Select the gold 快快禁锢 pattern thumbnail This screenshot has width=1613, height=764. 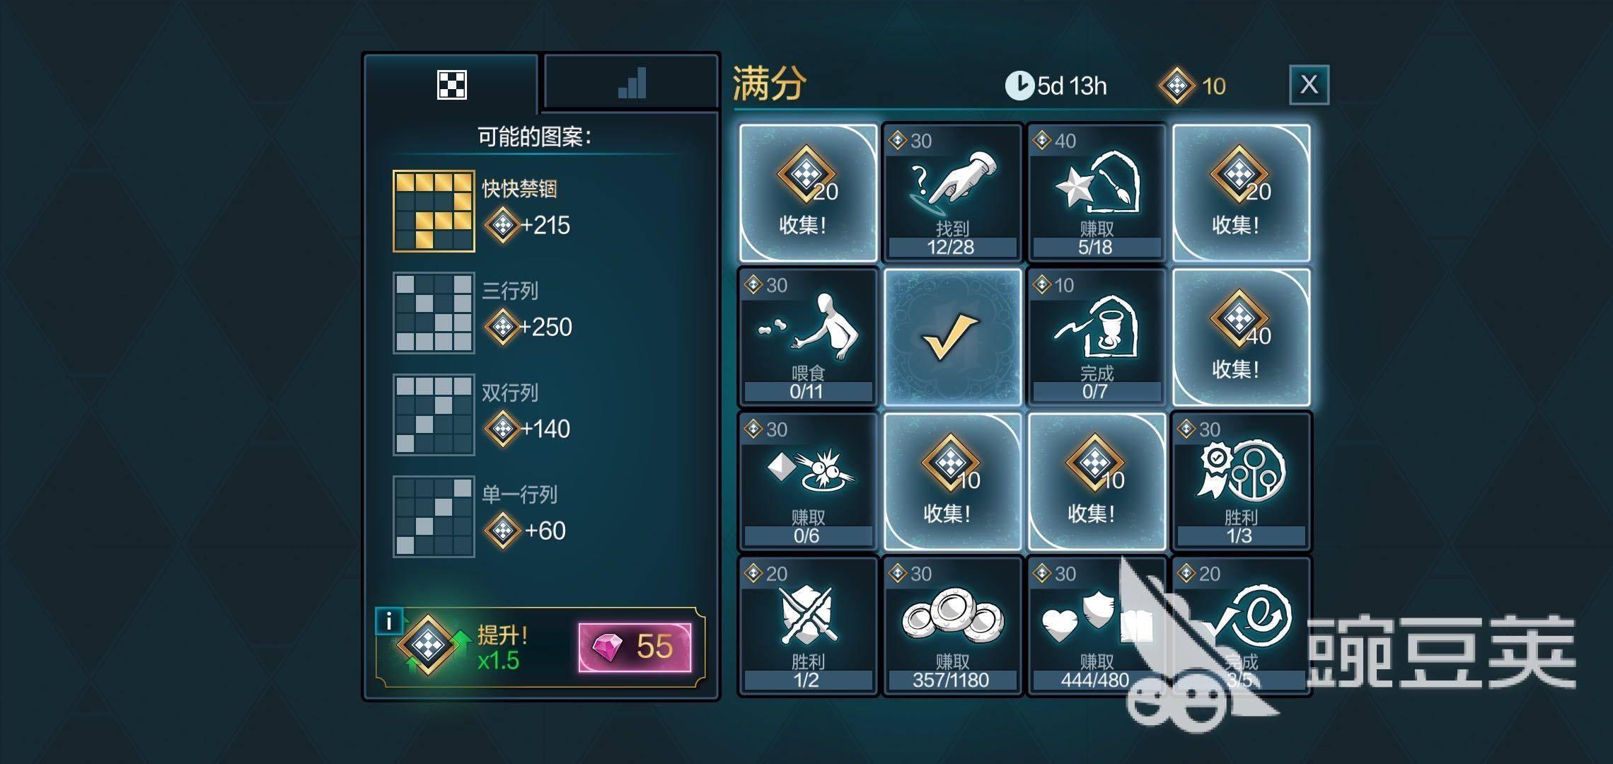434,211
